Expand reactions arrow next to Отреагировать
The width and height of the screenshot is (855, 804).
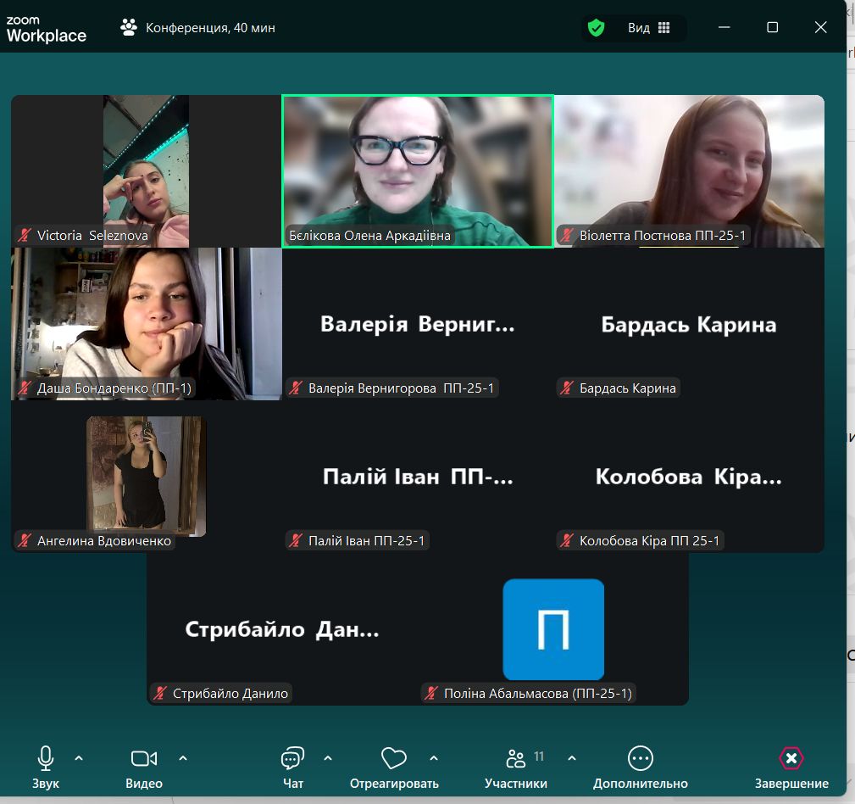click(434, 757)
